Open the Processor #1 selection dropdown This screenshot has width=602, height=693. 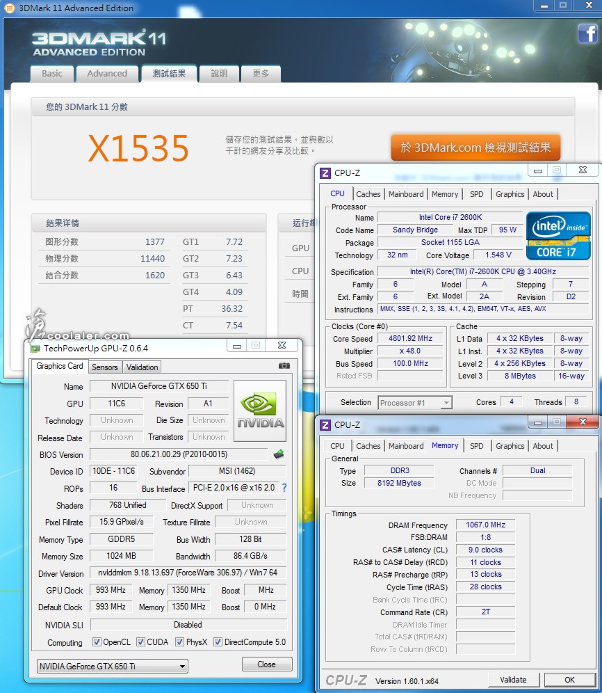[415, 403]
